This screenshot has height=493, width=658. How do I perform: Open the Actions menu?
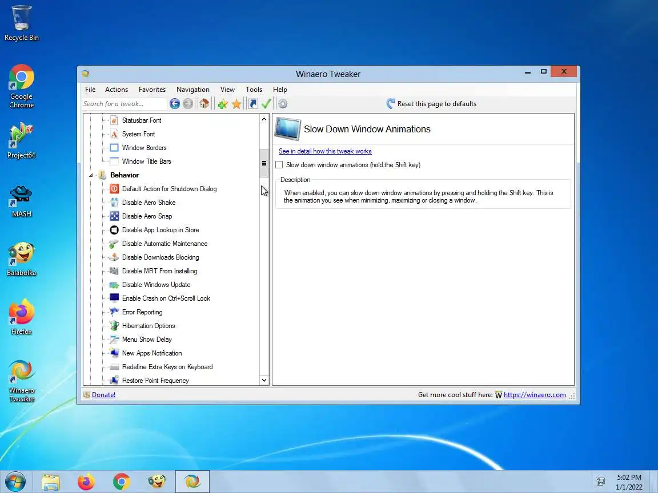pos(117,89)
